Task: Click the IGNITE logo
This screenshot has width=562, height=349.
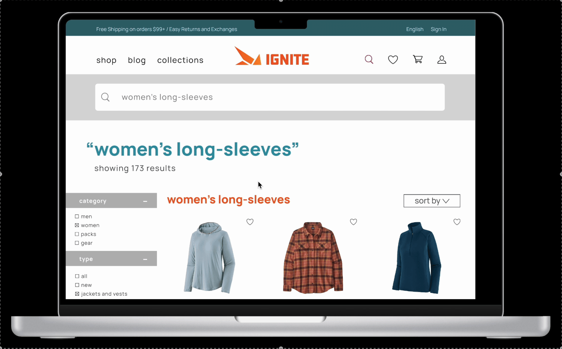Action: (272, 56)
